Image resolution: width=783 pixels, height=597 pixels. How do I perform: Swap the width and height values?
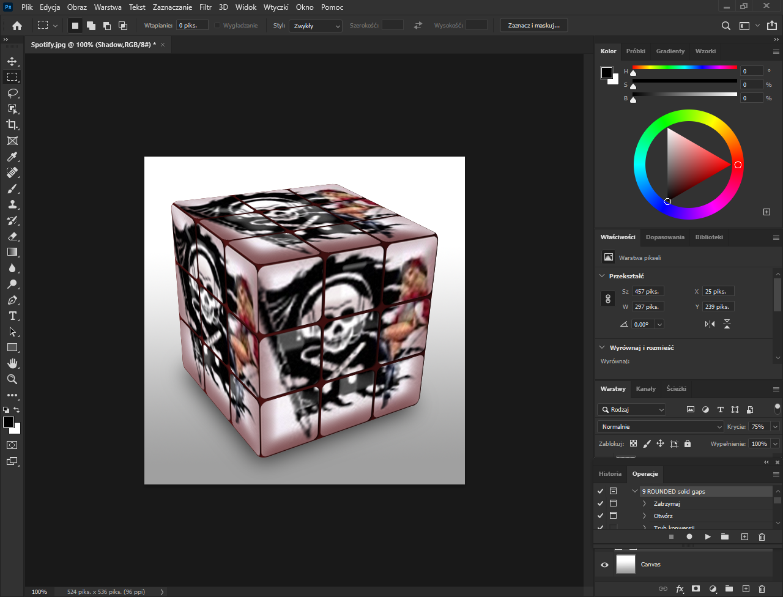tap(418, 26)
